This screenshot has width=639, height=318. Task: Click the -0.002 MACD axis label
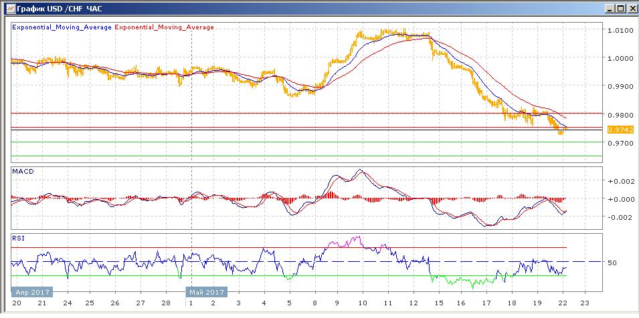622,217
